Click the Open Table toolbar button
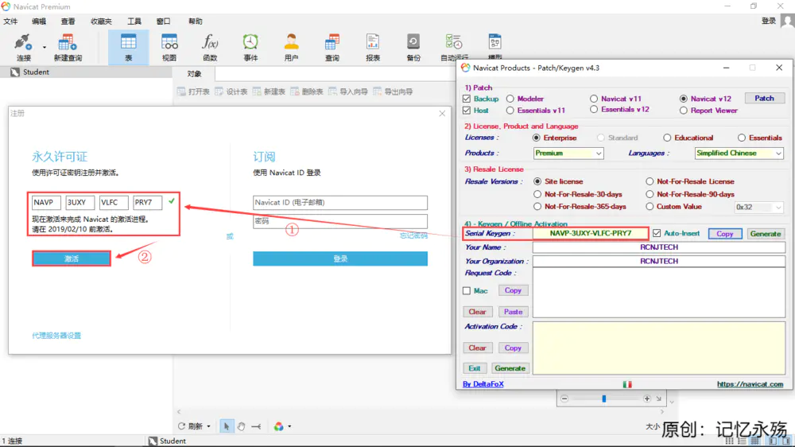The height and width of the screenshot is (447, 795). pyautogui.click(x=193, y=91)
